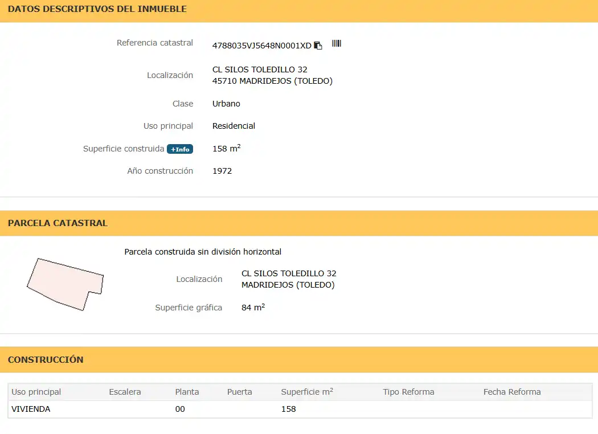Select the 1972 construction year value
598x434 pixels.
point(222,171)
